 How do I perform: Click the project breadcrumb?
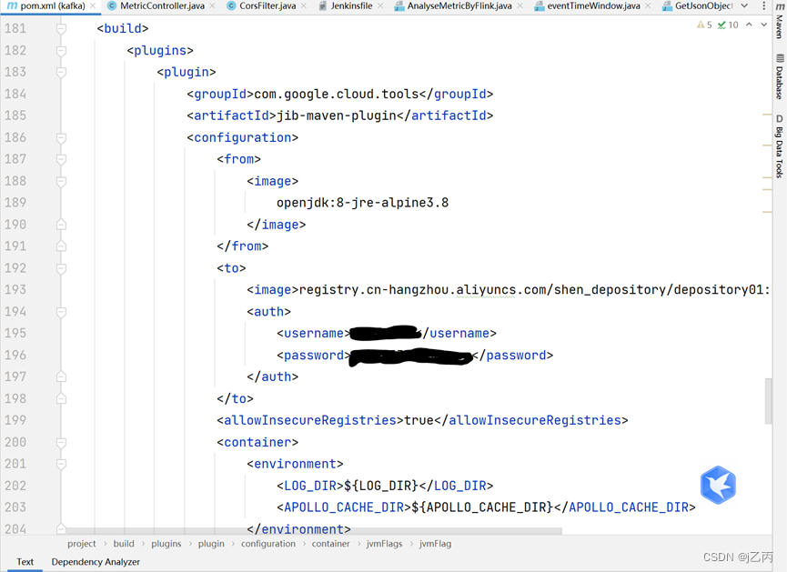[82, 544]
